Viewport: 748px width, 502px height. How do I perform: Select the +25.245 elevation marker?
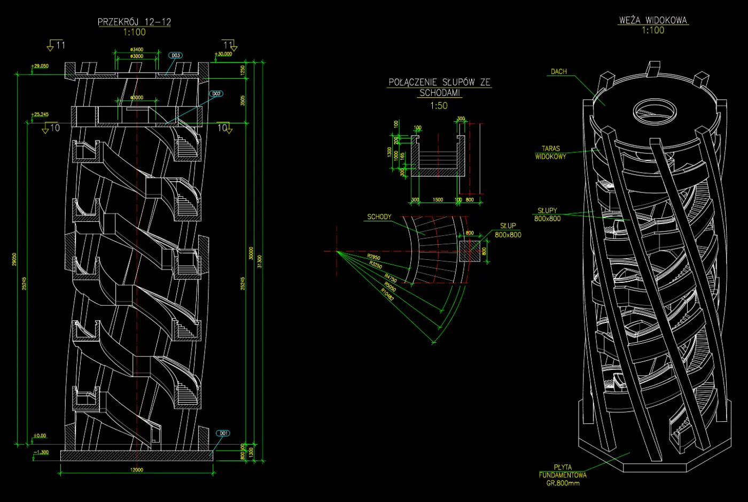click(x=40, y=114)
